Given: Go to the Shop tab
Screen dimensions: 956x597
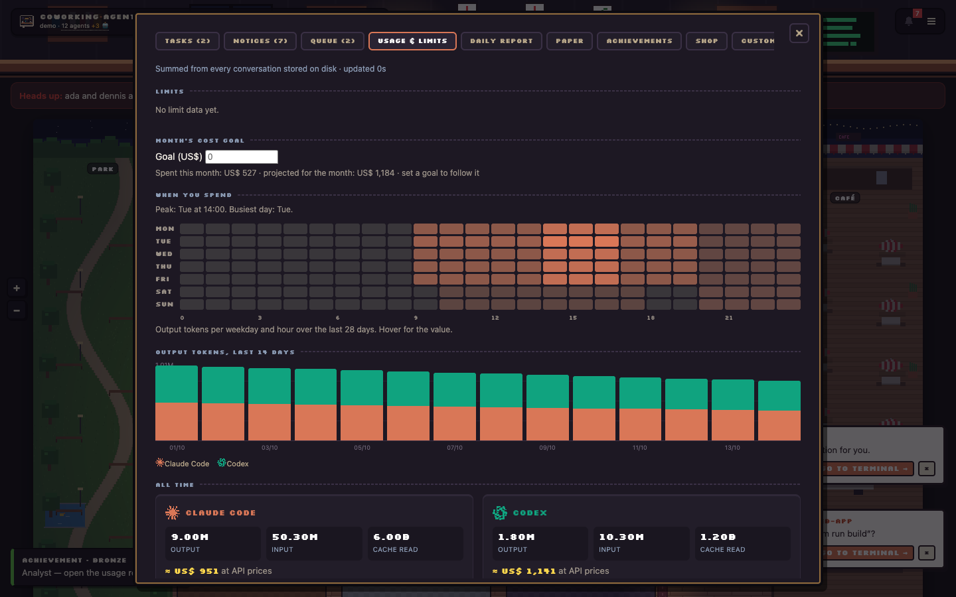Looking at the screenshot, I should [x=706, y=41].
